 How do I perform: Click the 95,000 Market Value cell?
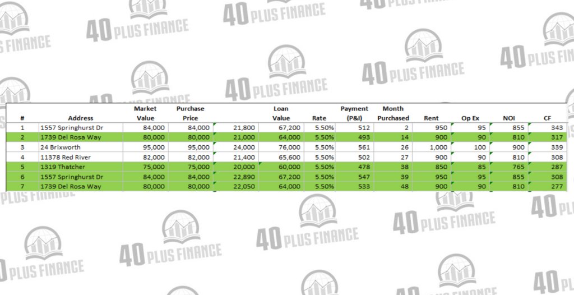(145, 147)
